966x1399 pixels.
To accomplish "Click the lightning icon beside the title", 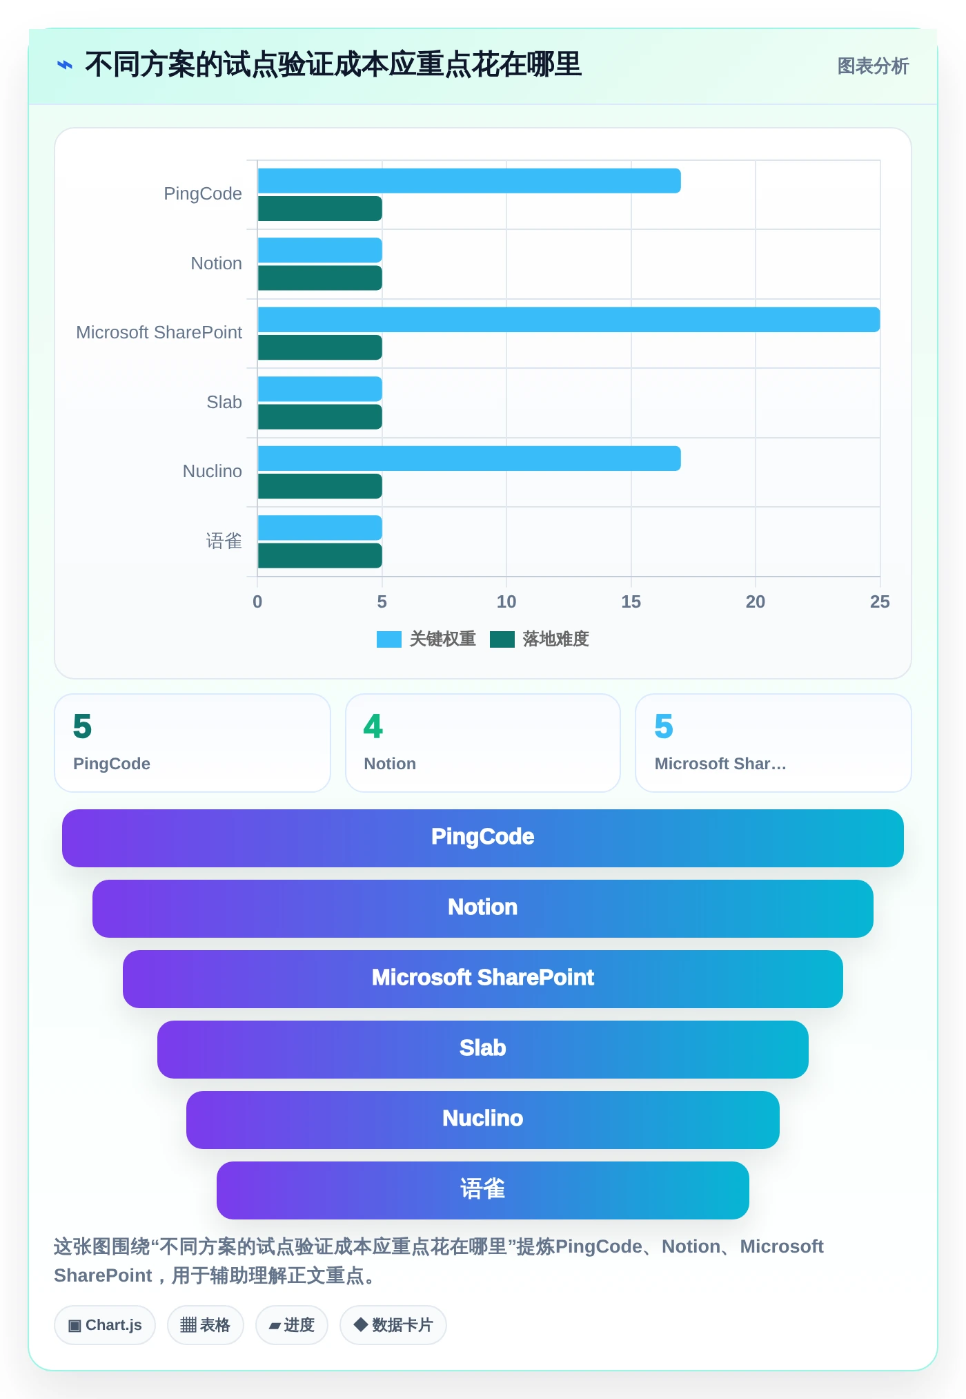I will [65, 65].
